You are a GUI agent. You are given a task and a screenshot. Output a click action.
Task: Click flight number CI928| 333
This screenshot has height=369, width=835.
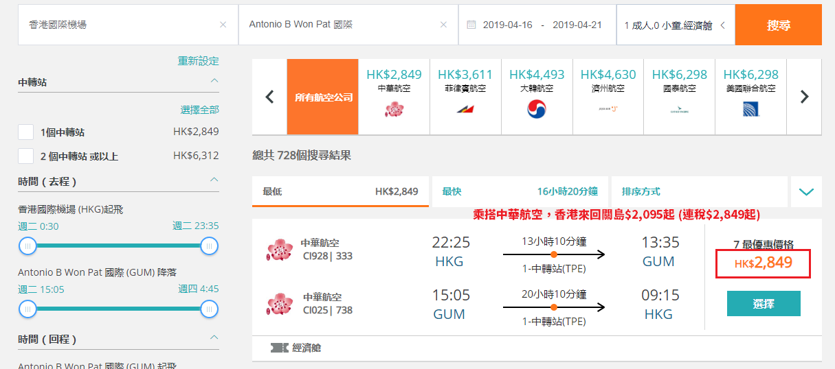click(x=326, y=256)
